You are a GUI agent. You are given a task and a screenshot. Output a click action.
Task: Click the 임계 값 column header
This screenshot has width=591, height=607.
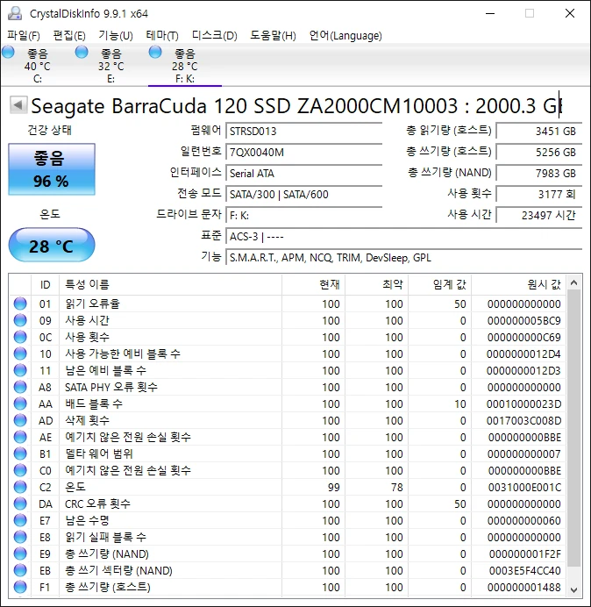(x=439, y=284)
